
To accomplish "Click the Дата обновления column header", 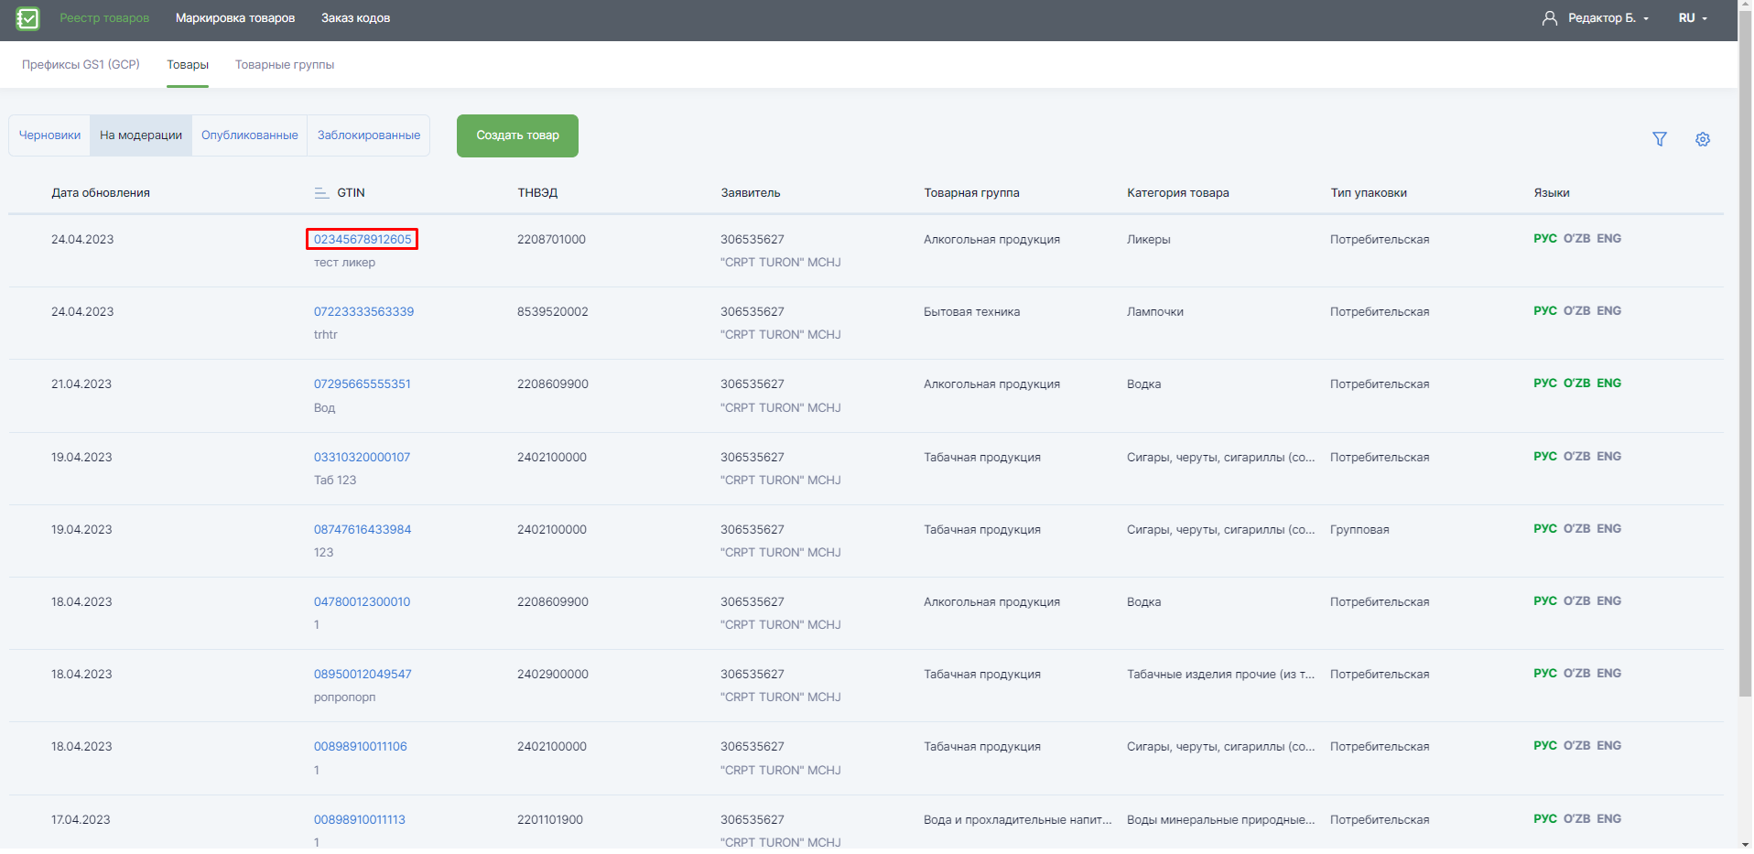I will (101, 193).
